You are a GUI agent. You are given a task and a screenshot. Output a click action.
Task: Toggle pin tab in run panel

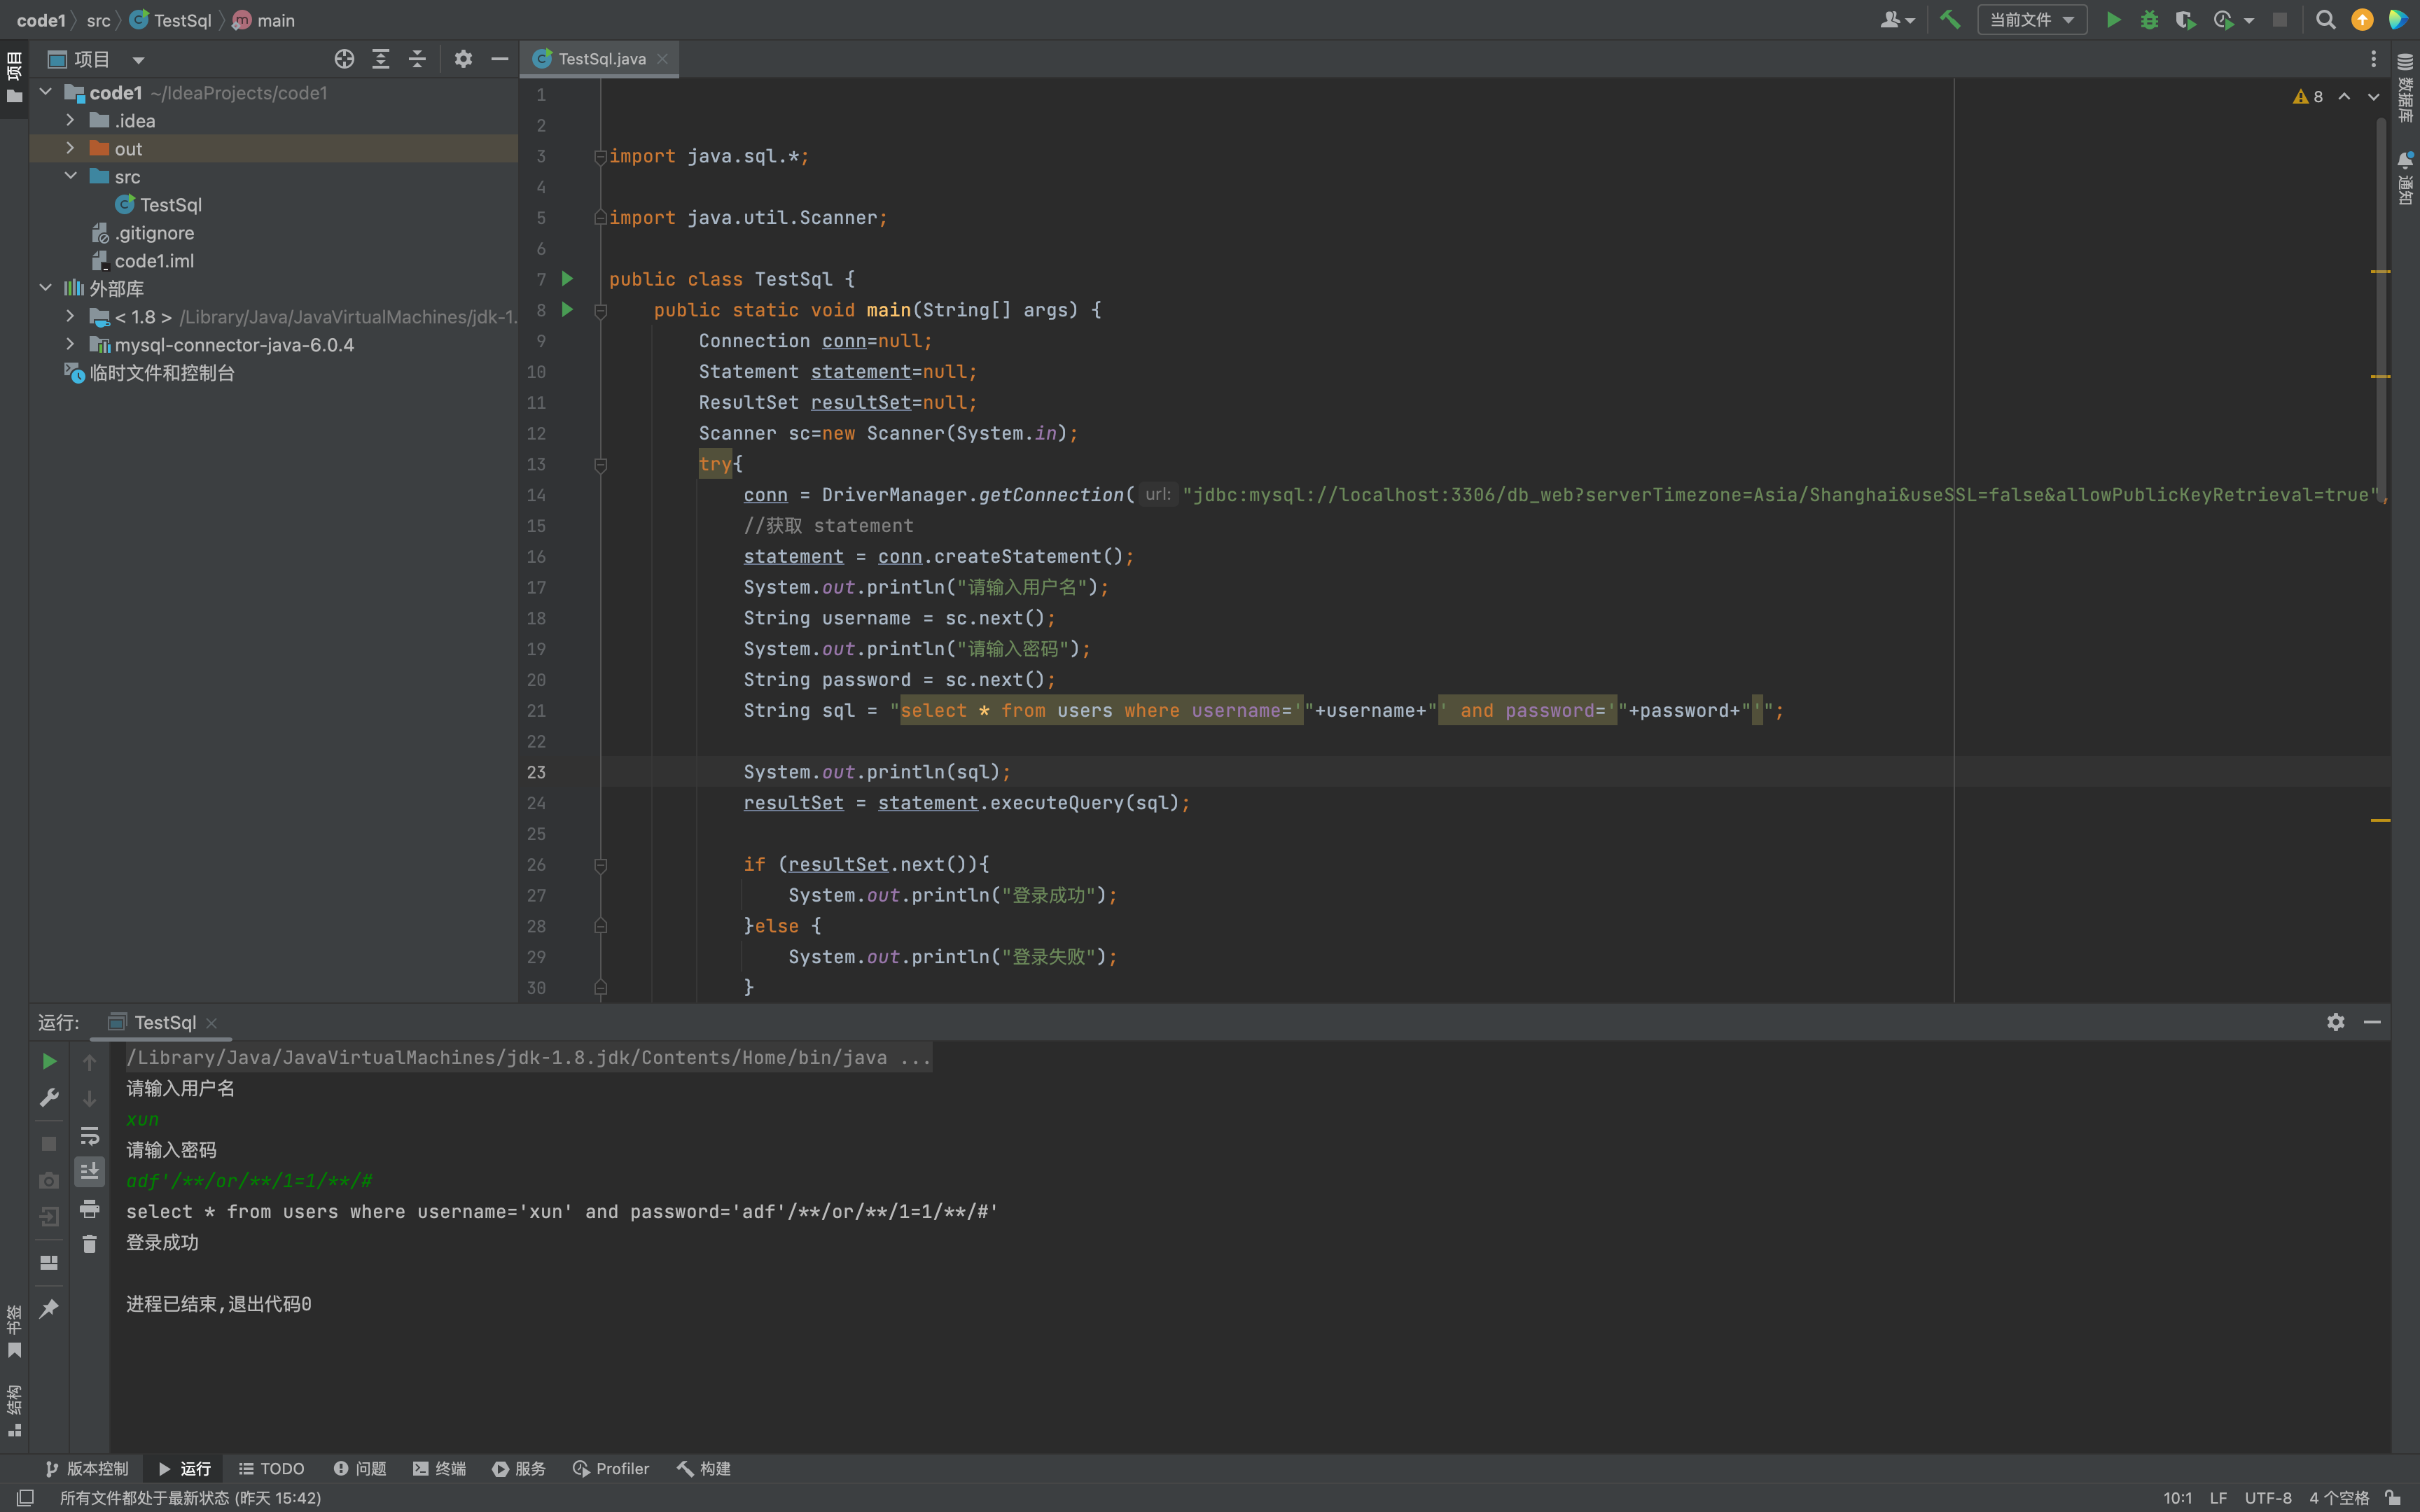(48, 1308)
